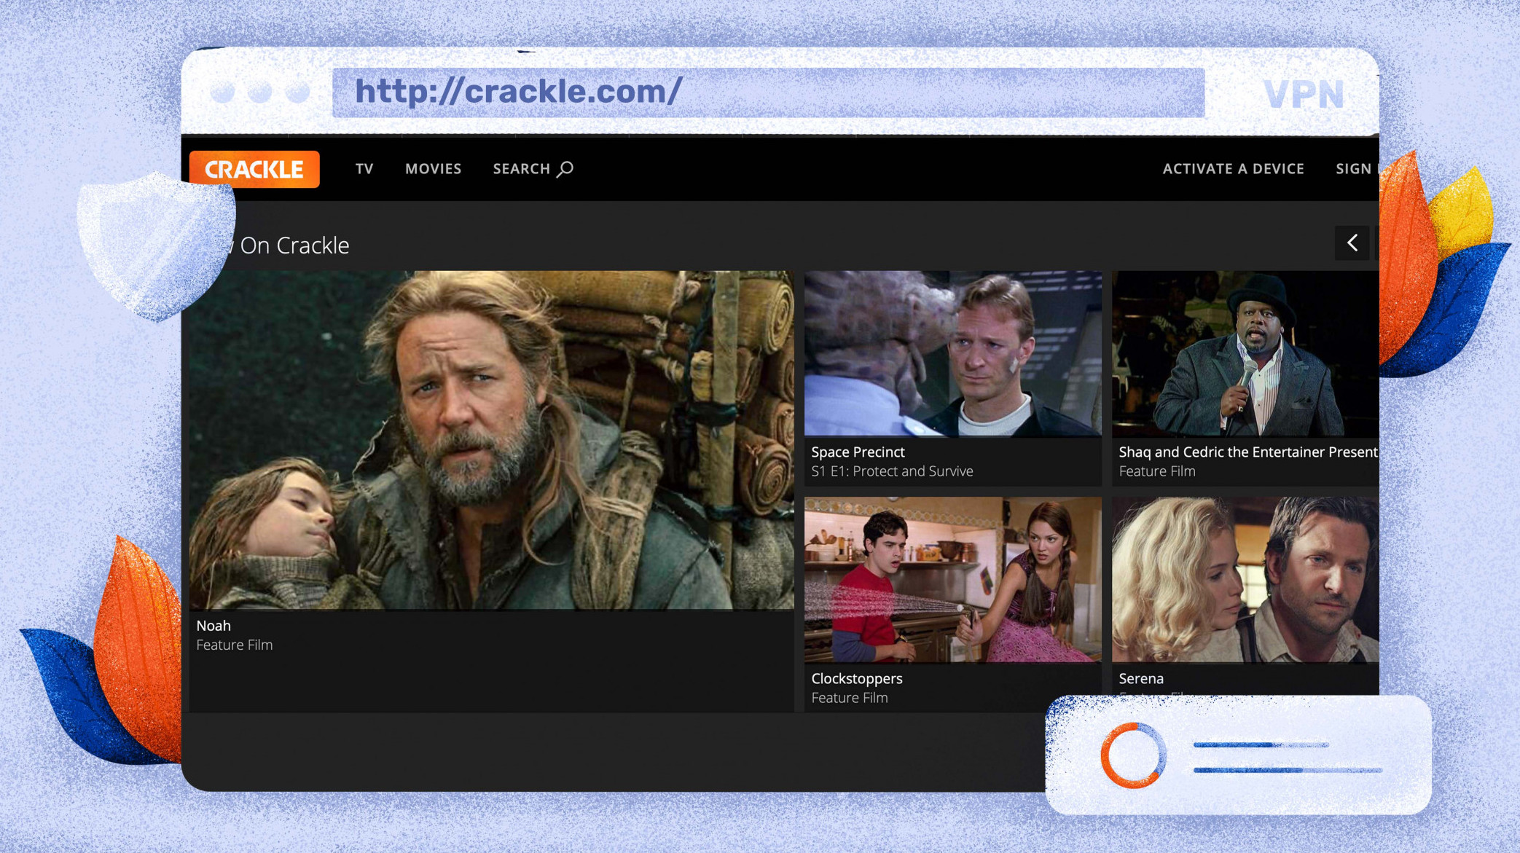This screenshot has height=853, width=1520.
Task: Click 'Feature Film' label under Clockstoppers
Action: [x=850, y=698]
